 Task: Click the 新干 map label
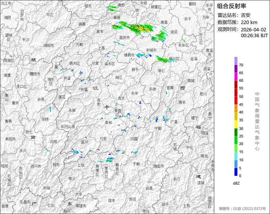(x=135, y=69)
